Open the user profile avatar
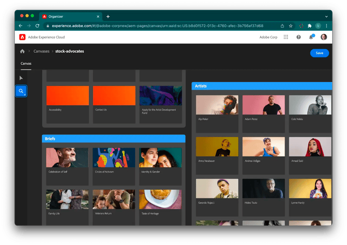The width and height of the screenshot is (347, 245). (x=323, y=37)
